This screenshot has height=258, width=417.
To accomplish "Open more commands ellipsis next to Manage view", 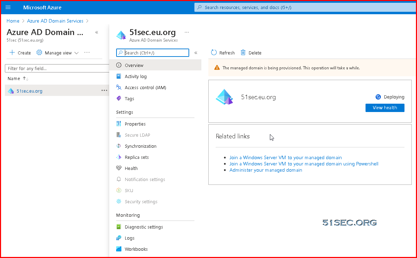I will coord(87,52).
